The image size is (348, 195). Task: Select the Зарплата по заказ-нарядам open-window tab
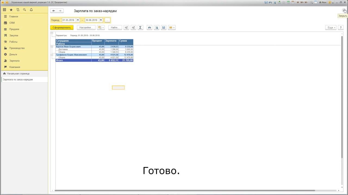[x=24, y=80]
